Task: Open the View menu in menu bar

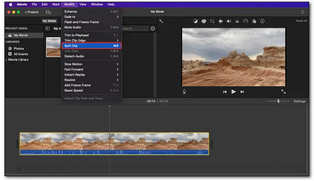Action: click(x=83, y=4)
